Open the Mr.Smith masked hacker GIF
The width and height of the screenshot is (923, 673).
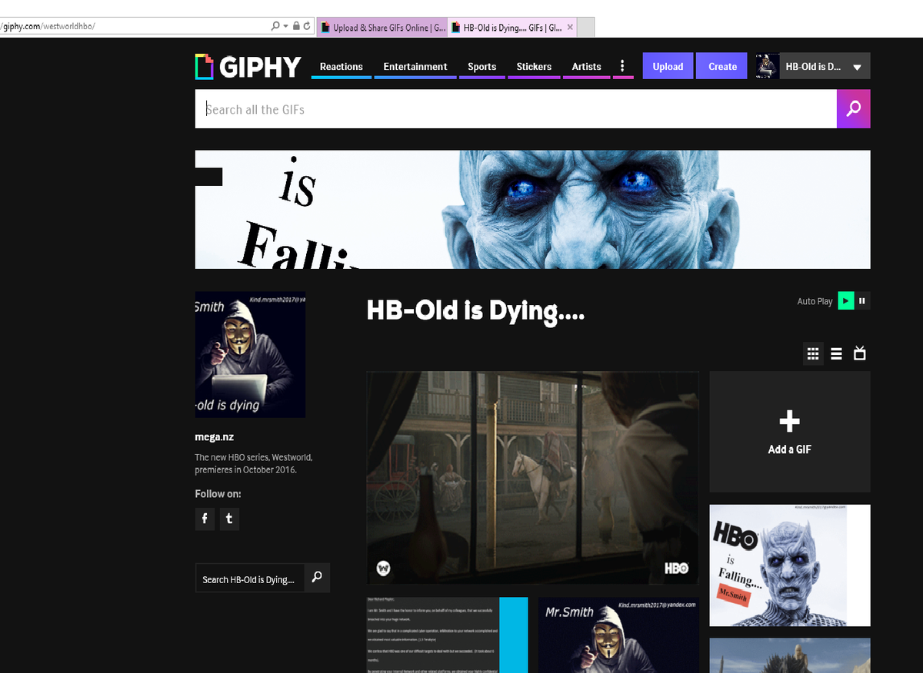[x=618, y=635]
